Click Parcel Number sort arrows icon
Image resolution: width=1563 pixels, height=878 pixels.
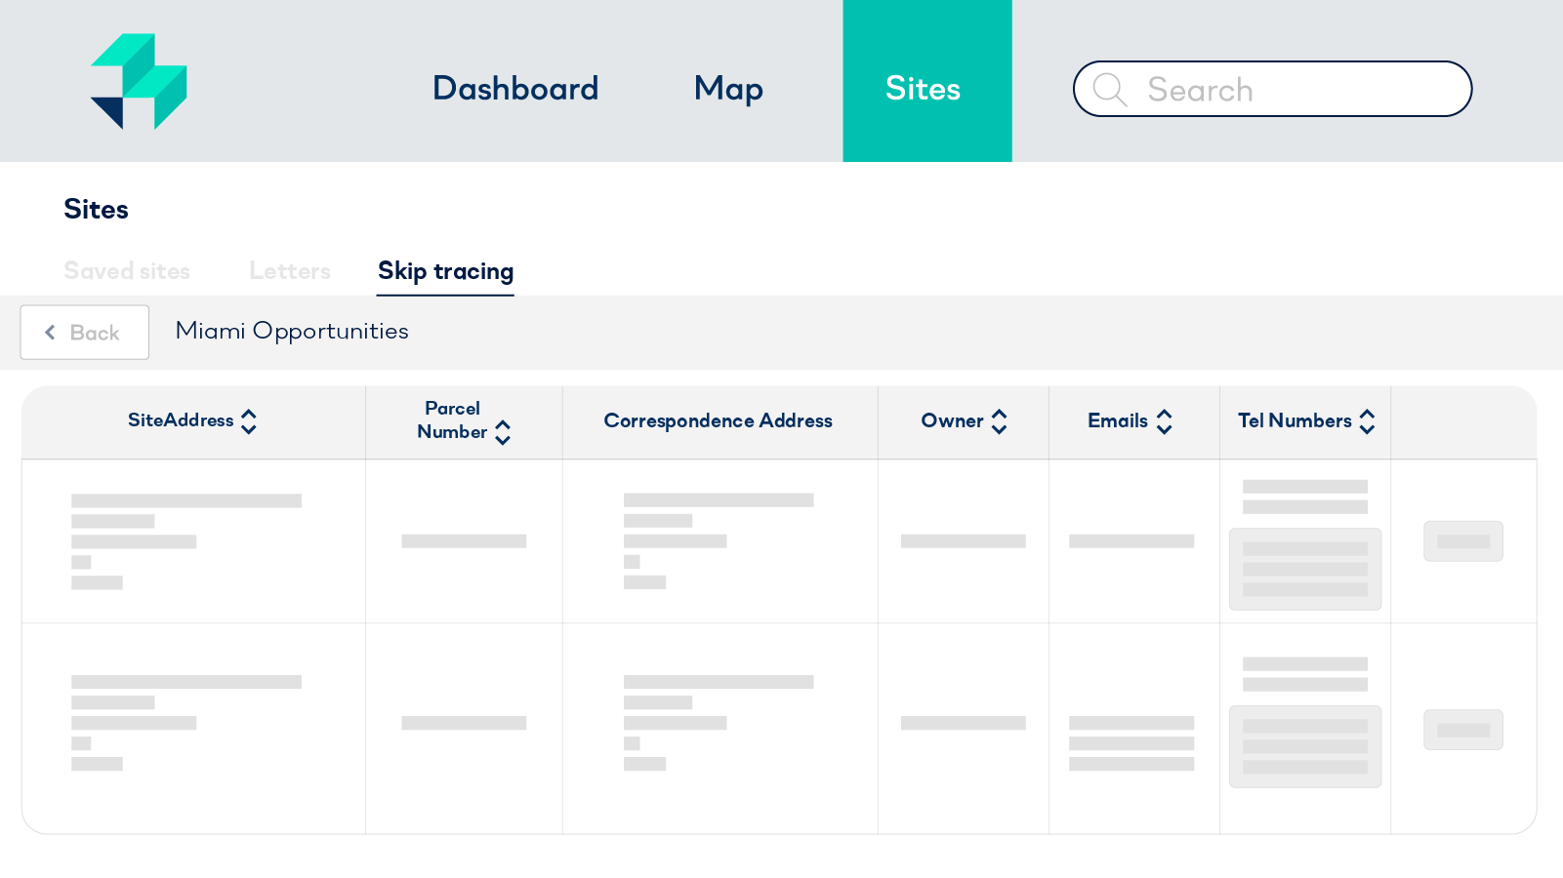click(503, 432)
